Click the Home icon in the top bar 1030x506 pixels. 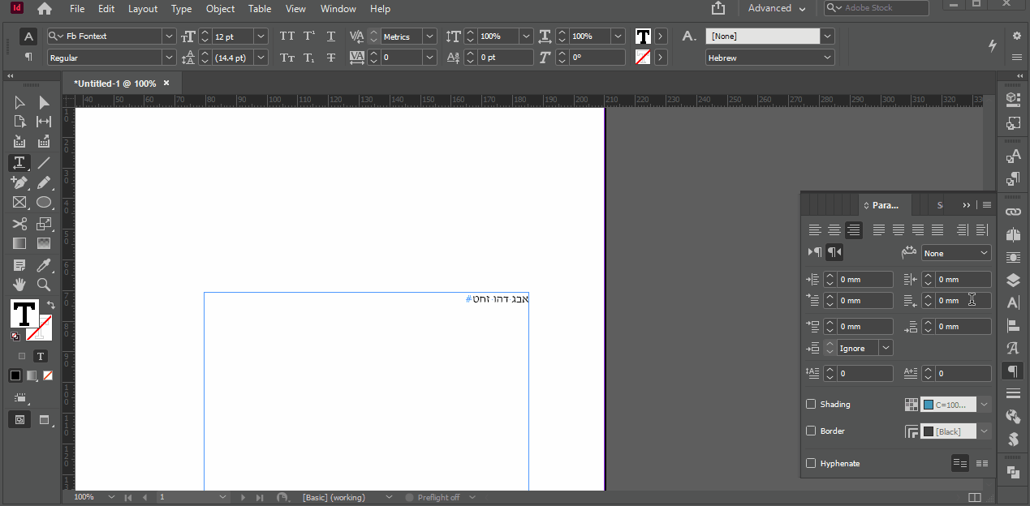click(x=44, y=9)
